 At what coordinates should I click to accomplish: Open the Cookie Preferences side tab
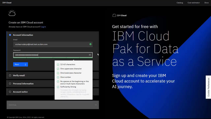click(x=208, y=87)
